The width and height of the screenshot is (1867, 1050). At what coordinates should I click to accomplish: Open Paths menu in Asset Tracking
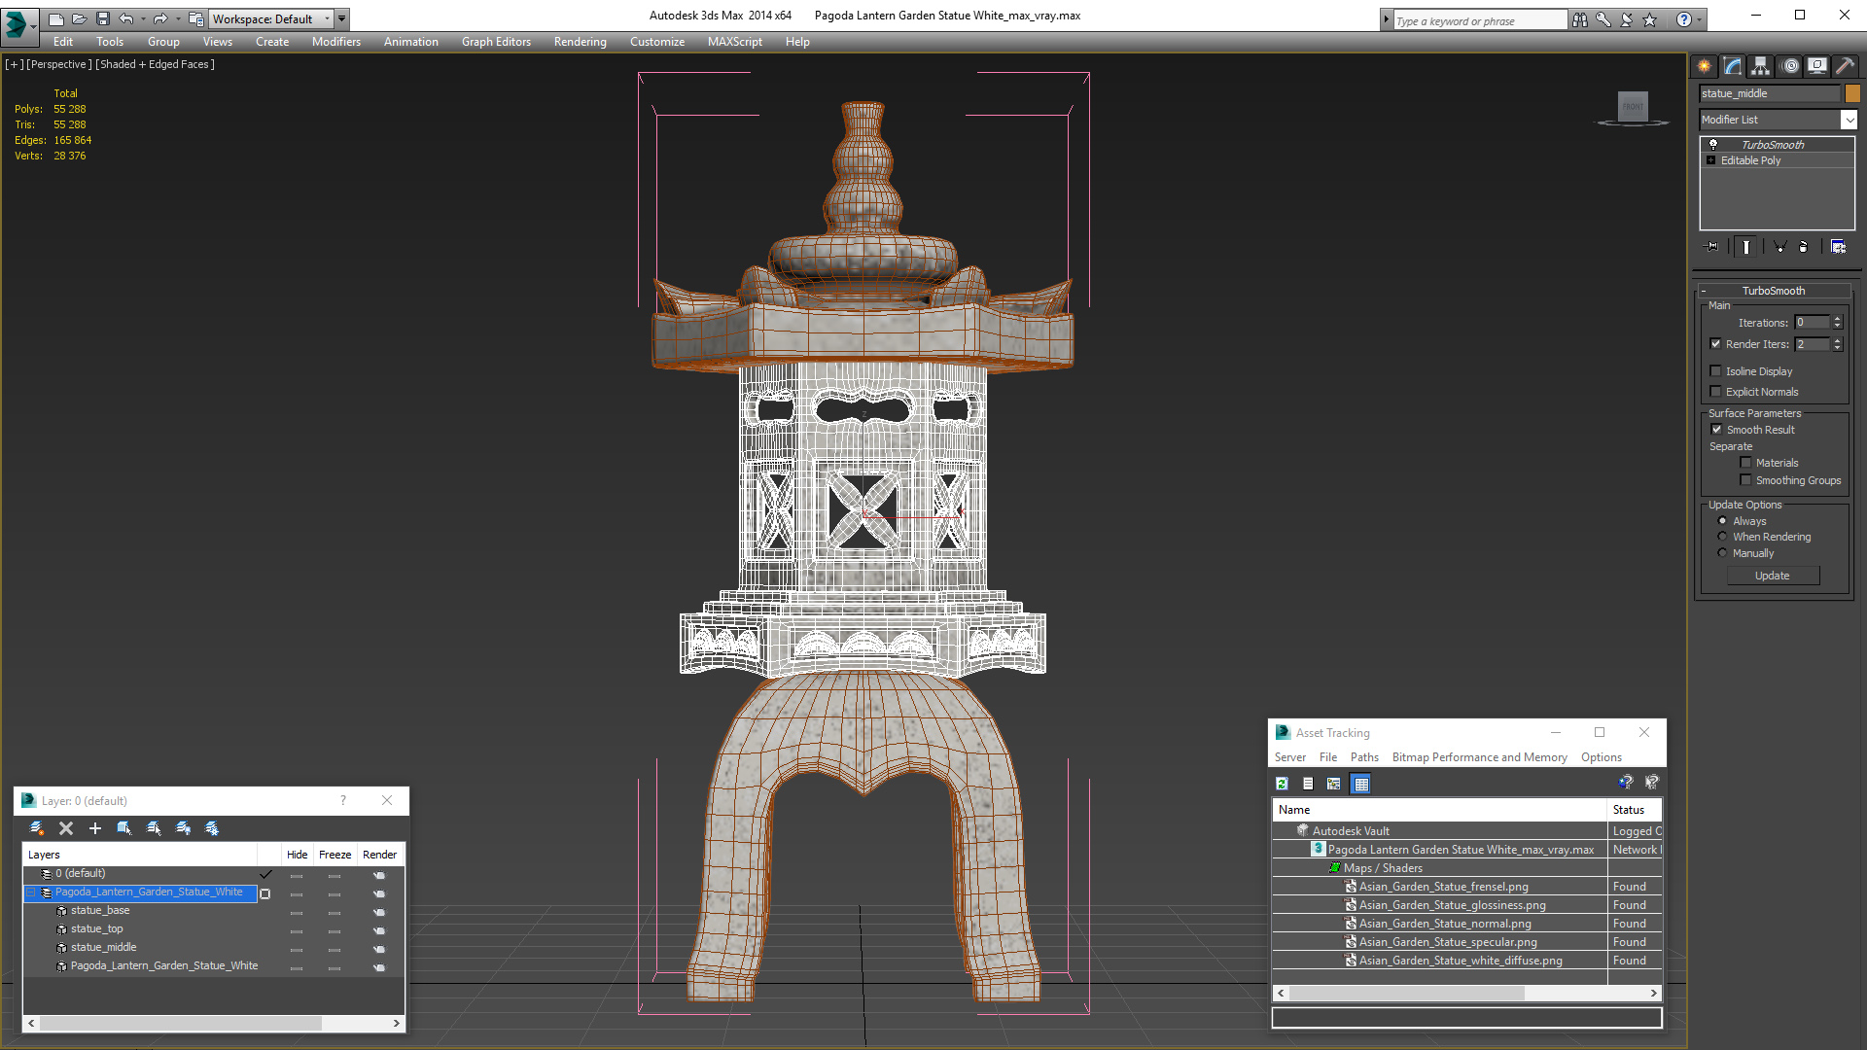[1364, 757]
